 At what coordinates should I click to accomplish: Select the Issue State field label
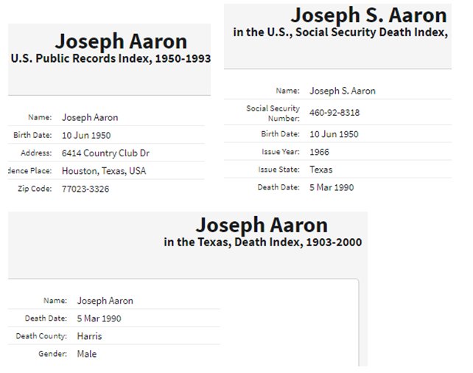tap(278, 170)
